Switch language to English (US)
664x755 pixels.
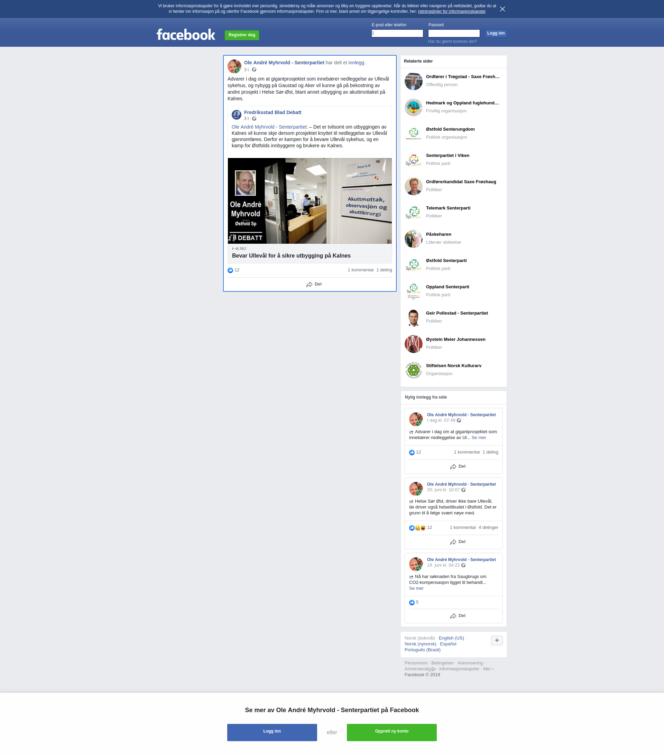(x=451, y=638)
